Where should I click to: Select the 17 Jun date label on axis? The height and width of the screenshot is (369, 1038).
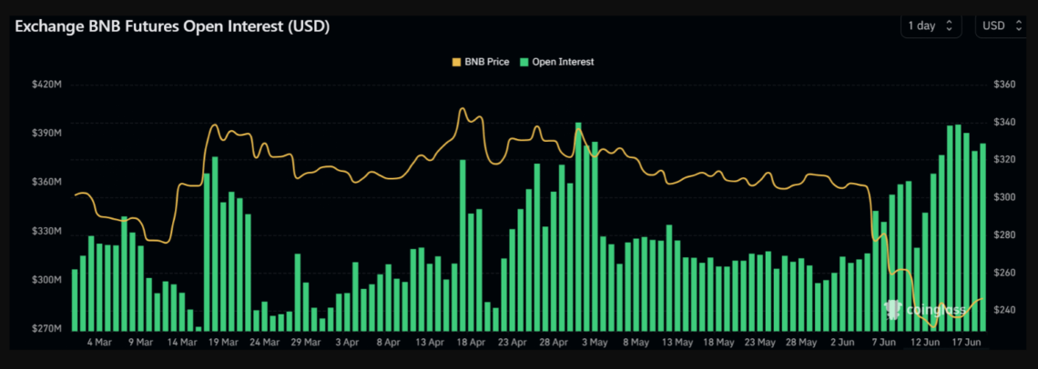click(965, 343)
